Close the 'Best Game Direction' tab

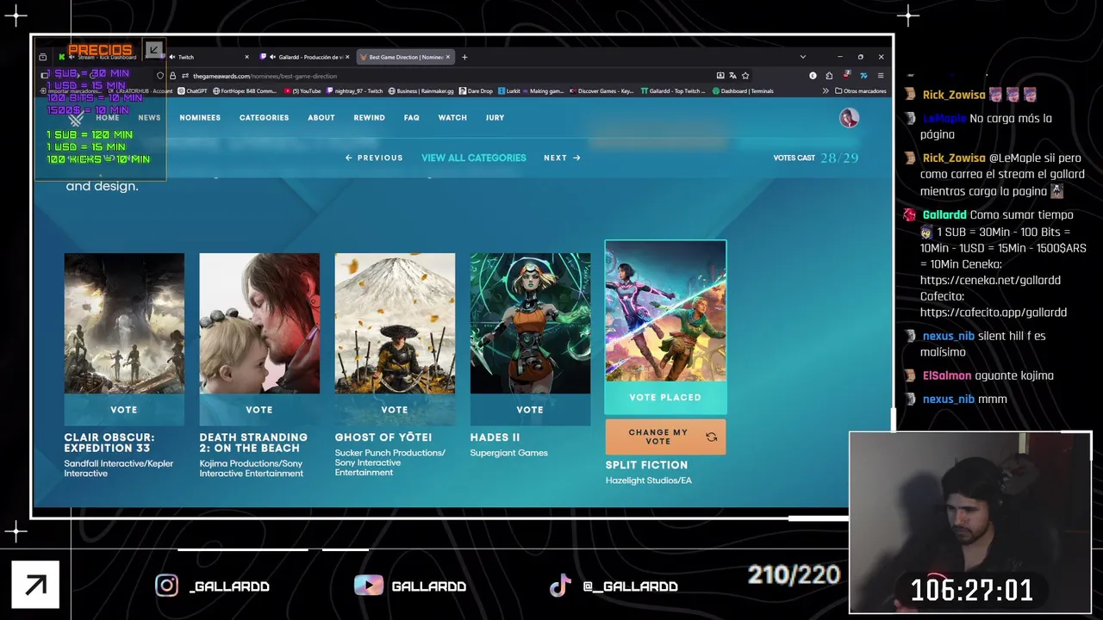448,57
